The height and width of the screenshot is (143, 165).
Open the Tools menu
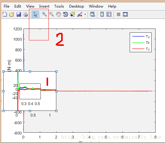pyautogui.click(x=59, y=6)
